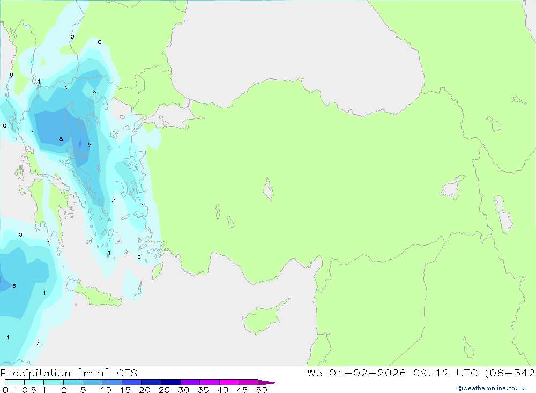Click the "(06+342" forecast offset text
Screen dimensions: 536x393
tap(510, 373)
